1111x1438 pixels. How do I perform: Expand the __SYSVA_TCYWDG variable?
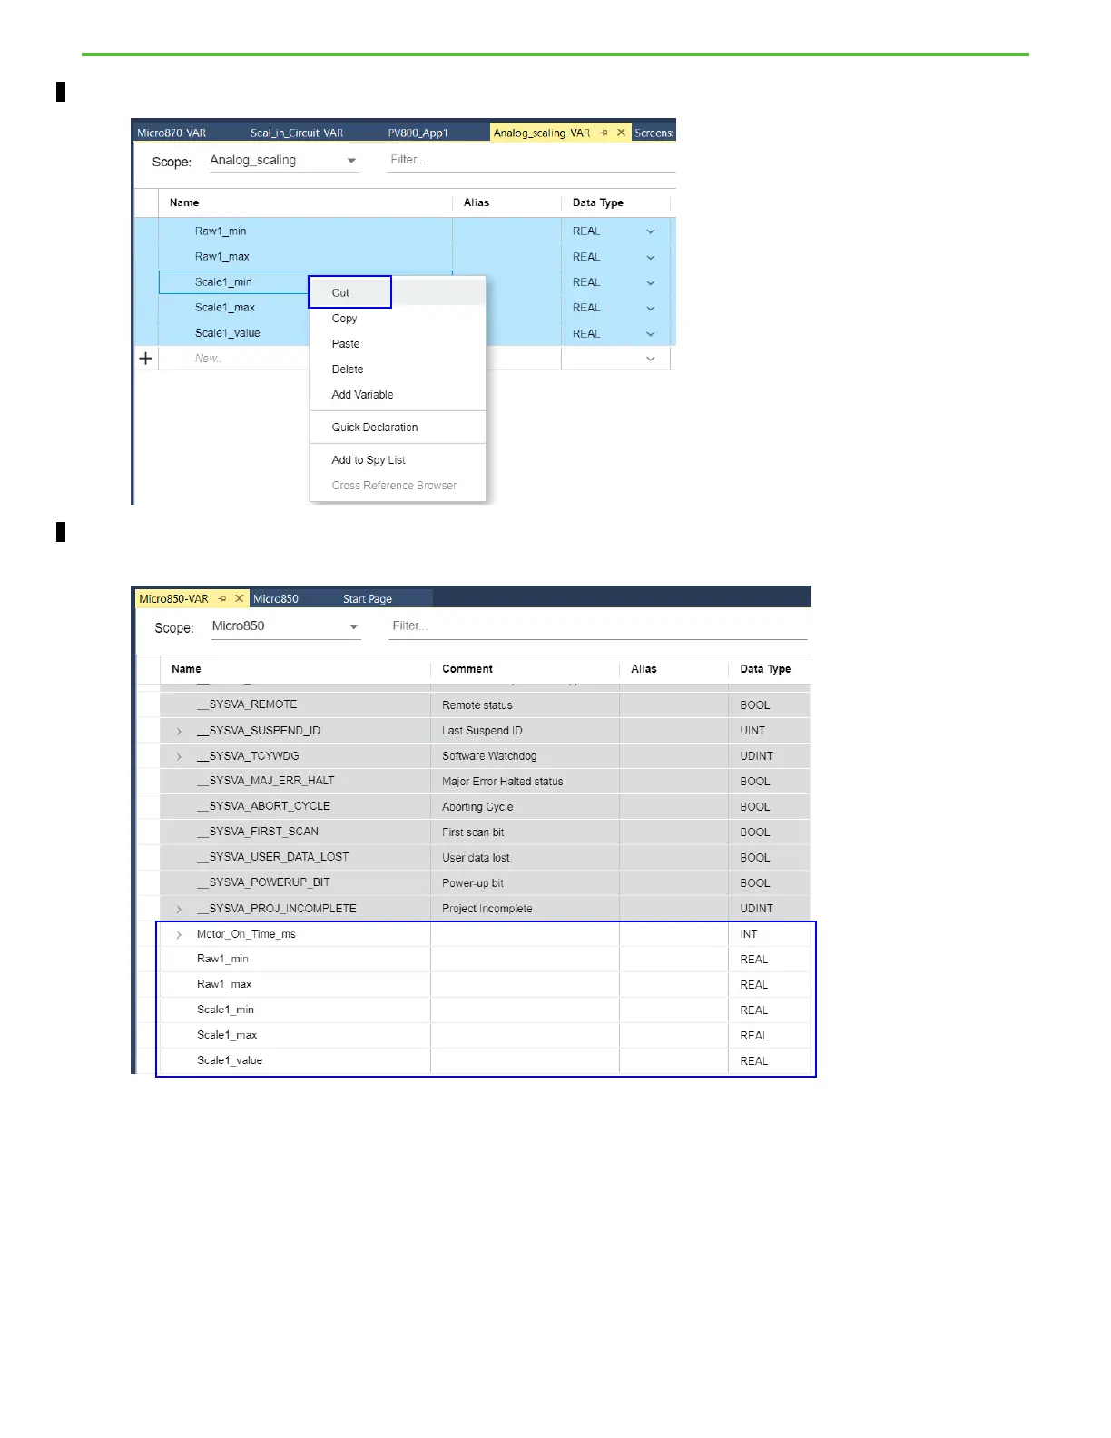tap(179, 756)
